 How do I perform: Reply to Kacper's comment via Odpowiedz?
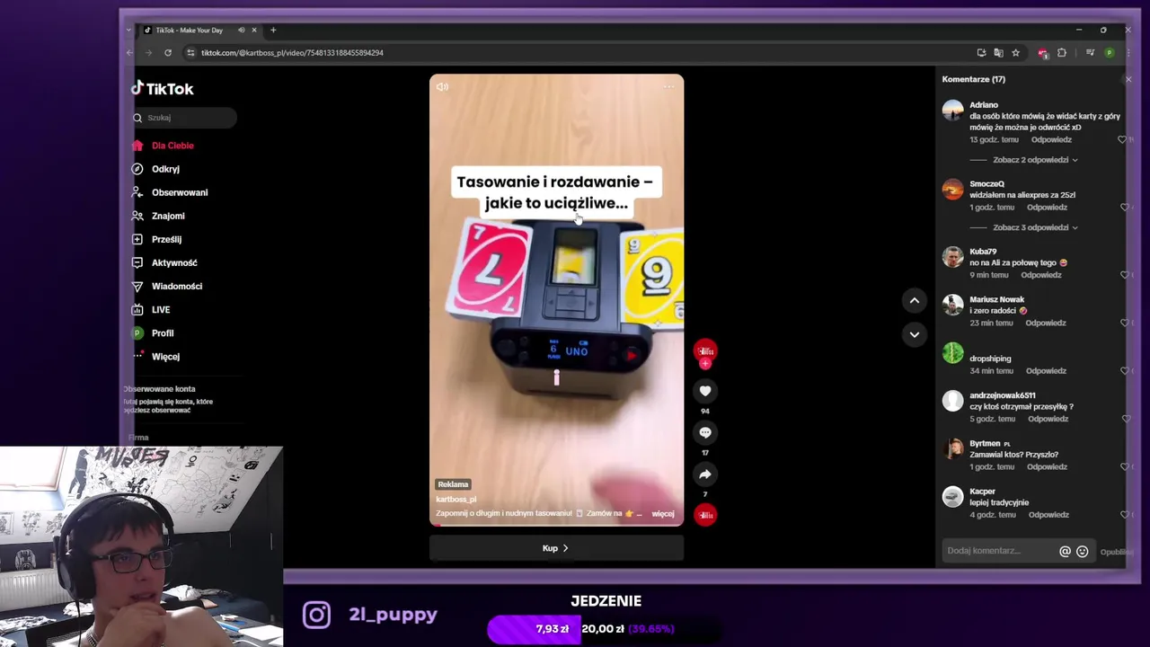click(x=1048, y=515)
